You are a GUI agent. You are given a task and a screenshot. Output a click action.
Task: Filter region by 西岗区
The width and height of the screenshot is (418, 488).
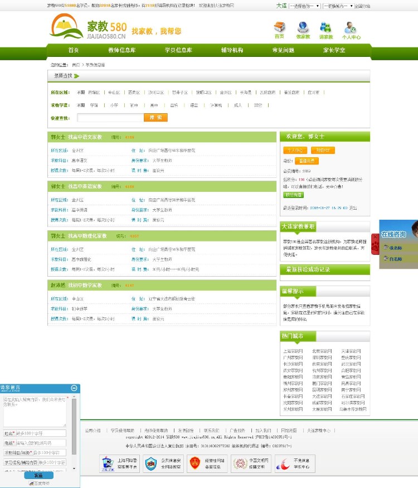pos(134,93)
